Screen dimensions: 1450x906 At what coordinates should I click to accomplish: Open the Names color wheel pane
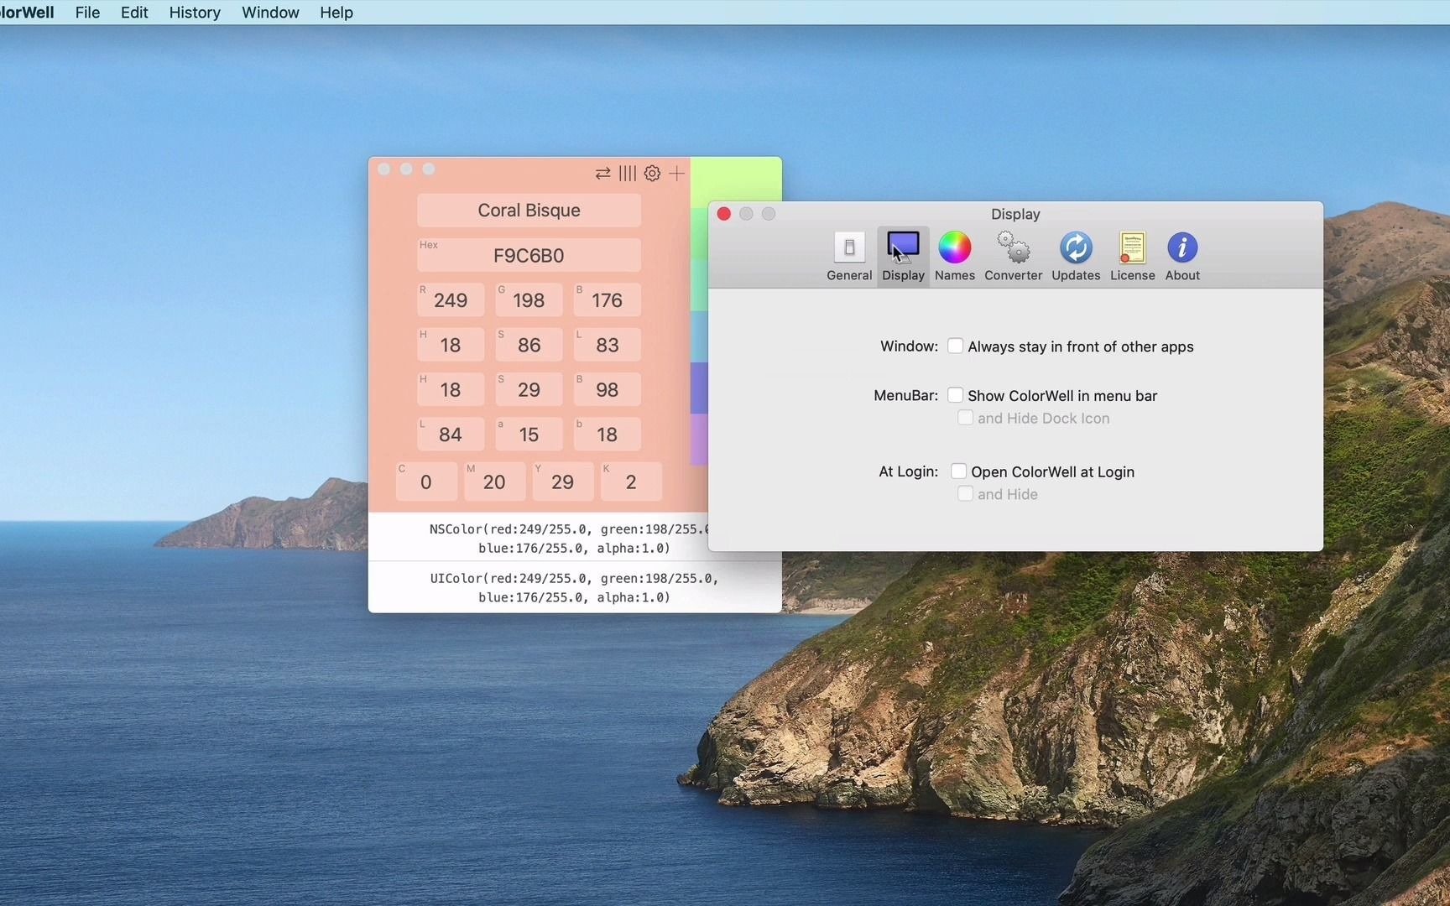[955, 256]
